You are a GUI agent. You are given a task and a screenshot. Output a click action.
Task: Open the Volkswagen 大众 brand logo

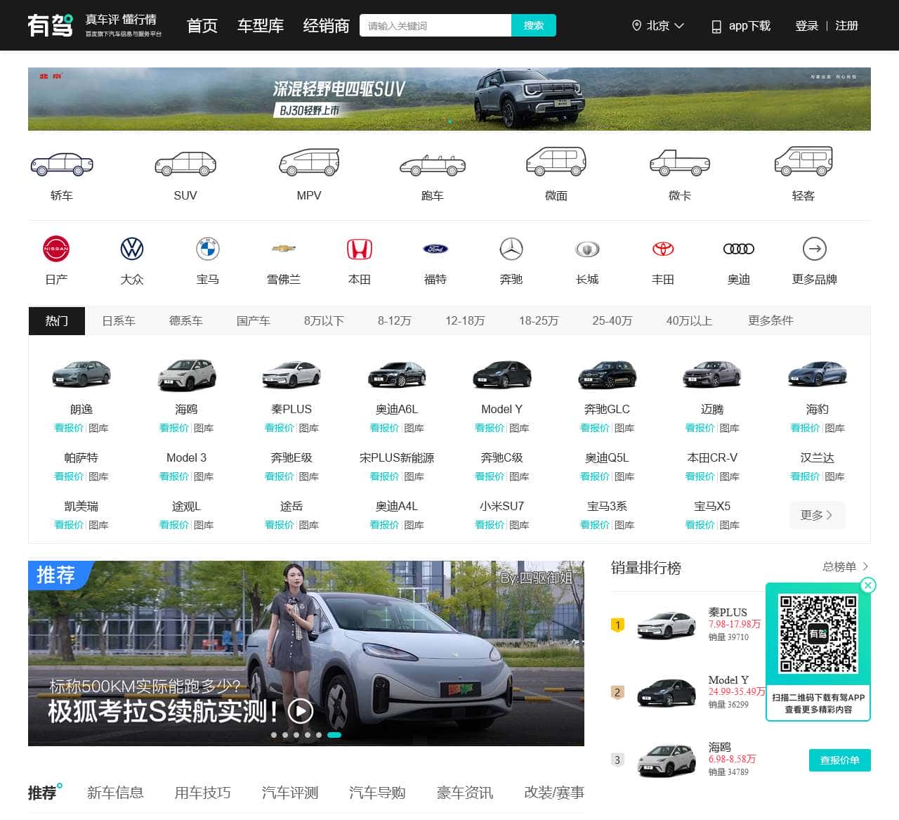132,249
